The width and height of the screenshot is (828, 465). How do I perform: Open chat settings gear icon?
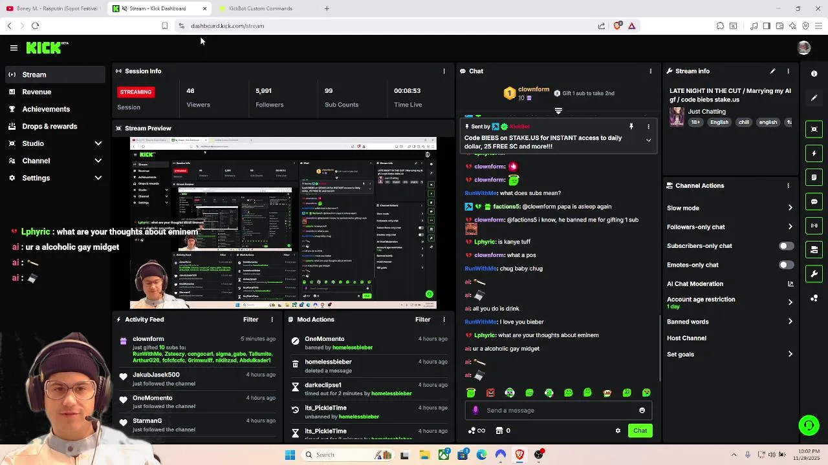(618, 431)
